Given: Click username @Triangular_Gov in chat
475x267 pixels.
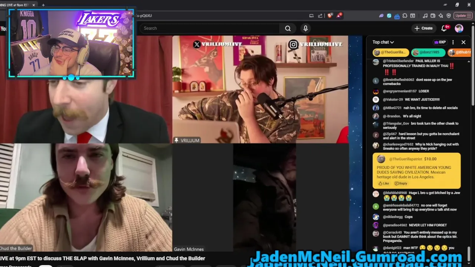Looking at the screenshot, I should point(396,123).
